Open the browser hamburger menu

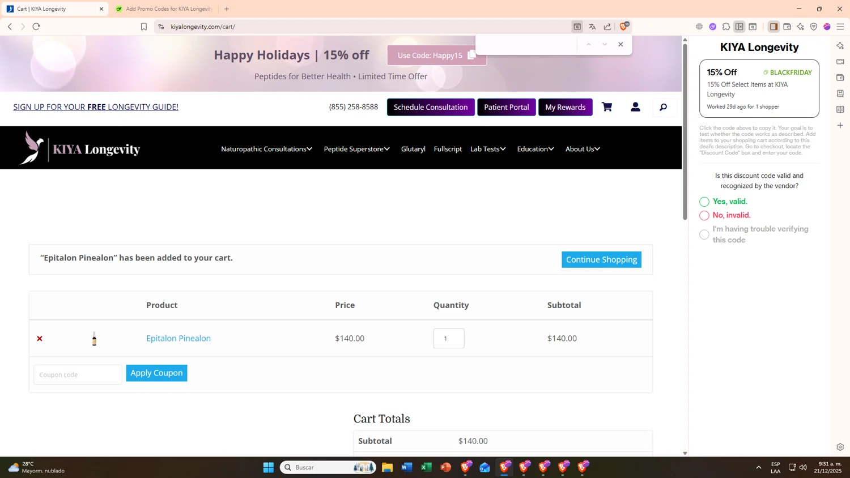tap(840, 27)
